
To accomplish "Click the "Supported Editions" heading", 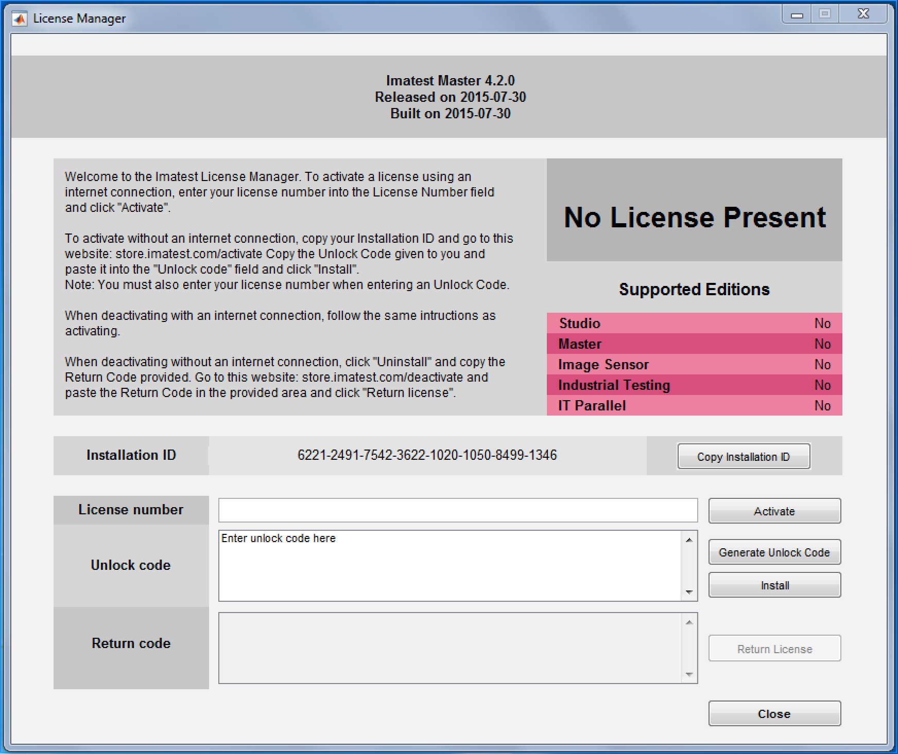I will tap(694, 290).
